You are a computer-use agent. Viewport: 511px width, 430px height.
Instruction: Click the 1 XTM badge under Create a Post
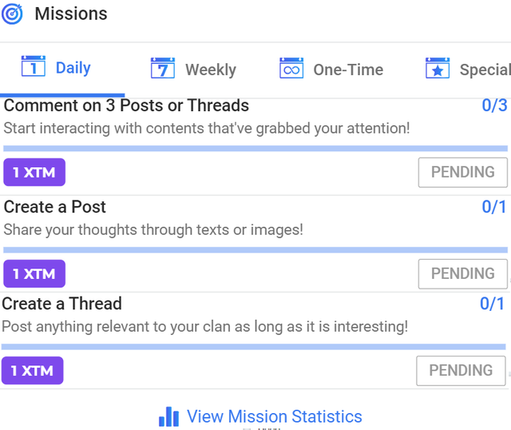[x=34, y=273]
